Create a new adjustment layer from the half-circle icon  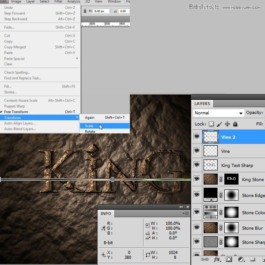(241, 259)
